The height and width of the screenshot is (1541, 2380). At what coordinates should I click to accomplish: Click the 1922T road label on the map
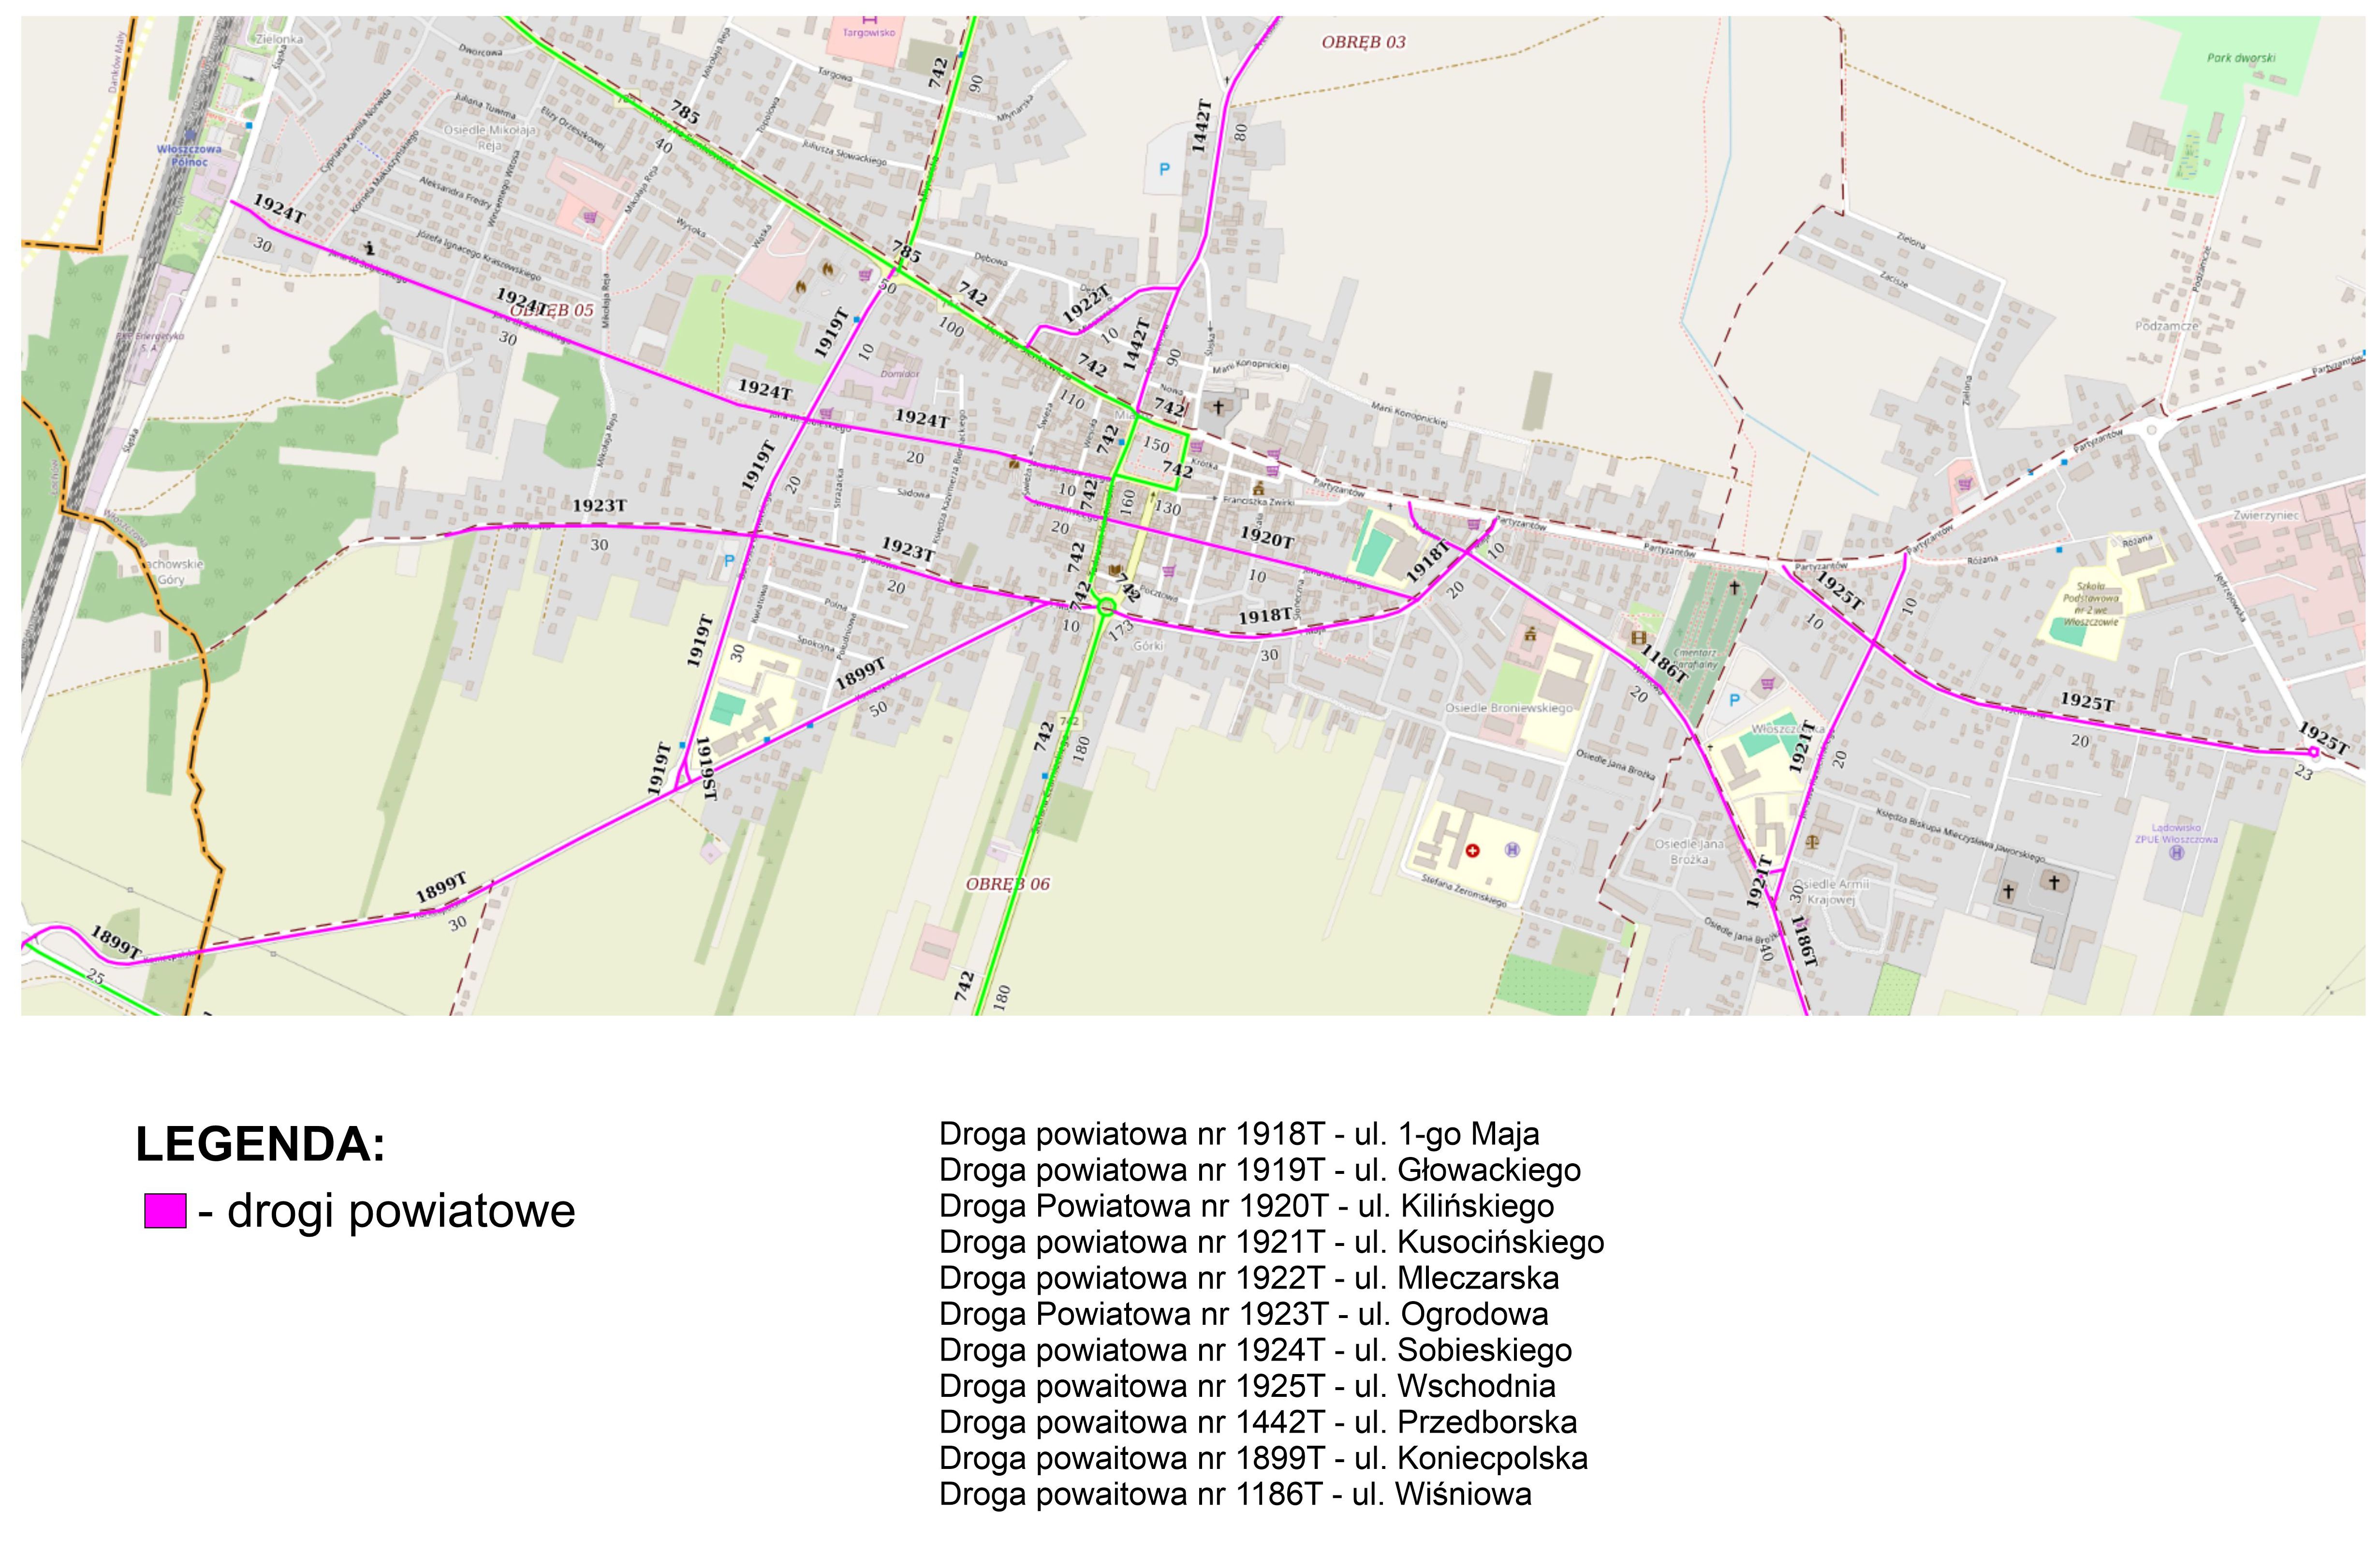pyautogui.click(x=1086, y=305)
